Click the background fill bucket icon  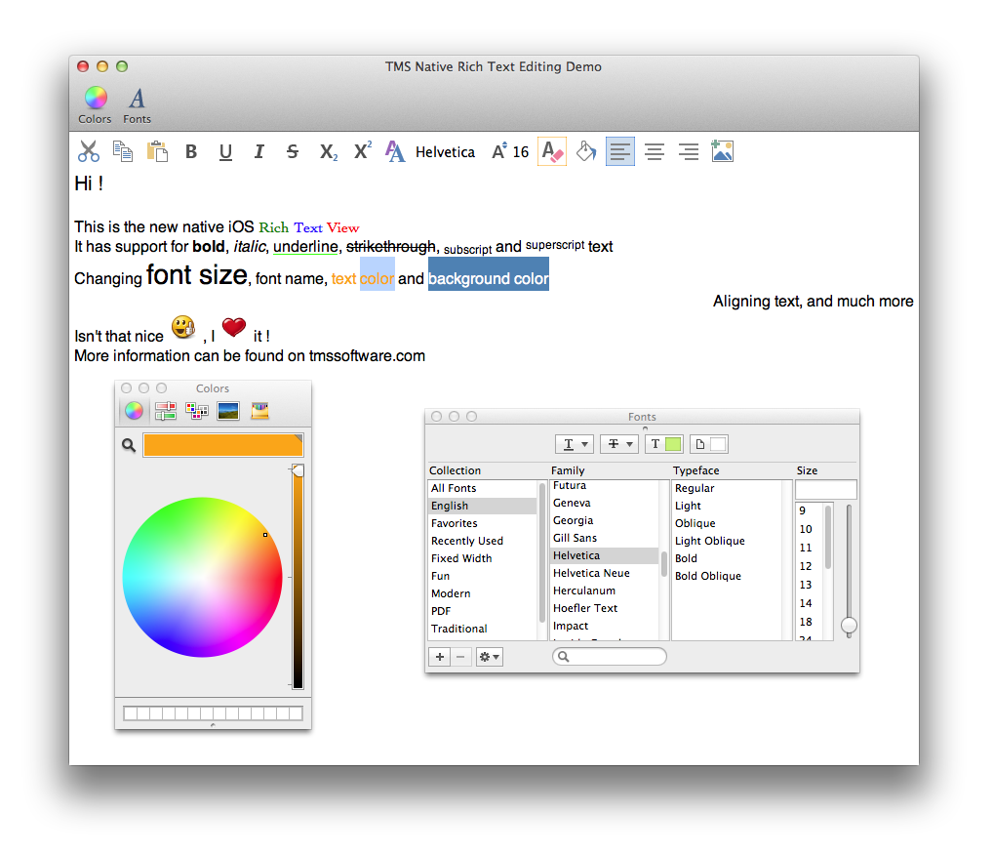click(x=586, y=151)
